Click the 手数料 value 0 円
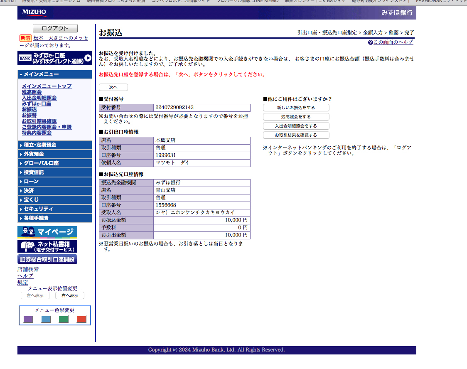467x369 pixels. point(243,228)
